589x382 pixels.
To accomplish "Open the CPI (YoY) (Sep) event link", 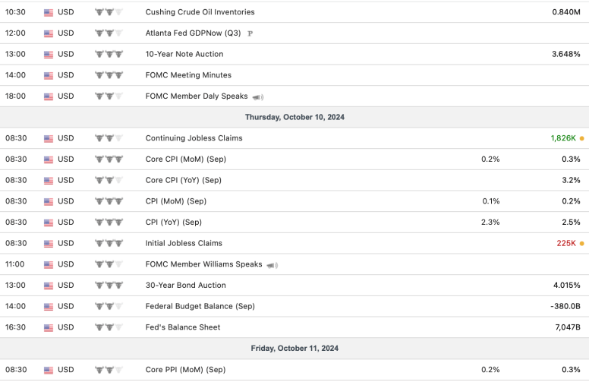I will [x=174, y=223].
